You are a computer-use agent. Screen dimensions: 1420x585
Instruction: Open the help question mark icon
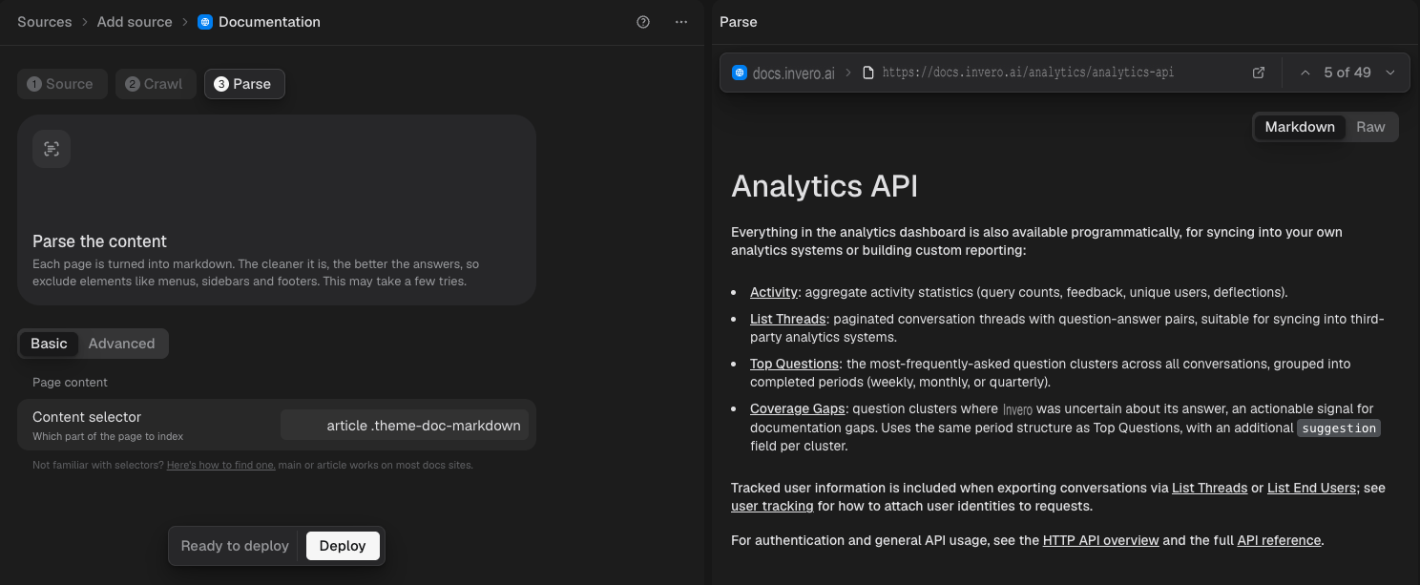point(643,22)
